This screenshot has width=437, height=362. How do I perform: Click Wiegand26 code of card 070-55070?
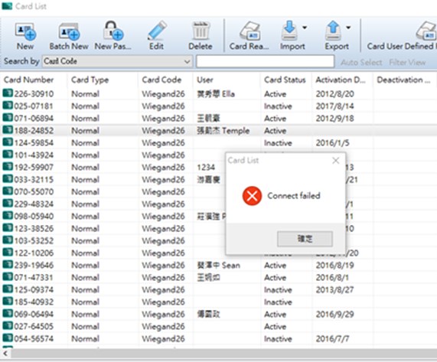coord(163,192)
